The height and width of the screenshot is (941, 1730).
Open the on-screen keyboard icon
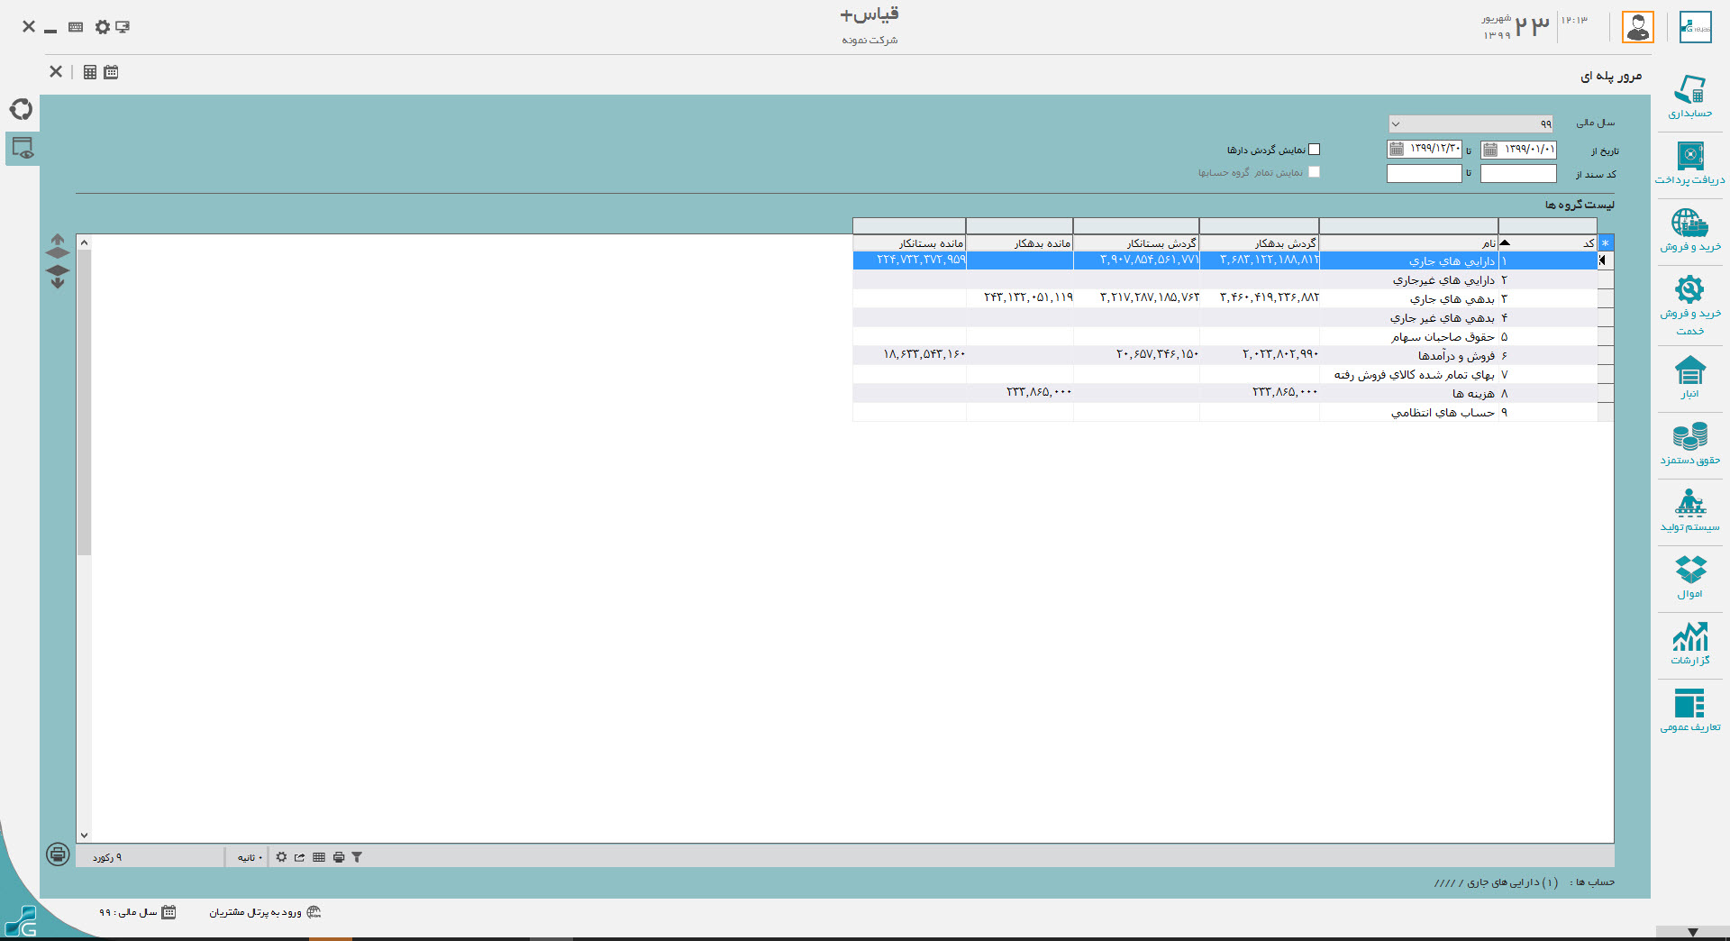point(76,27)
